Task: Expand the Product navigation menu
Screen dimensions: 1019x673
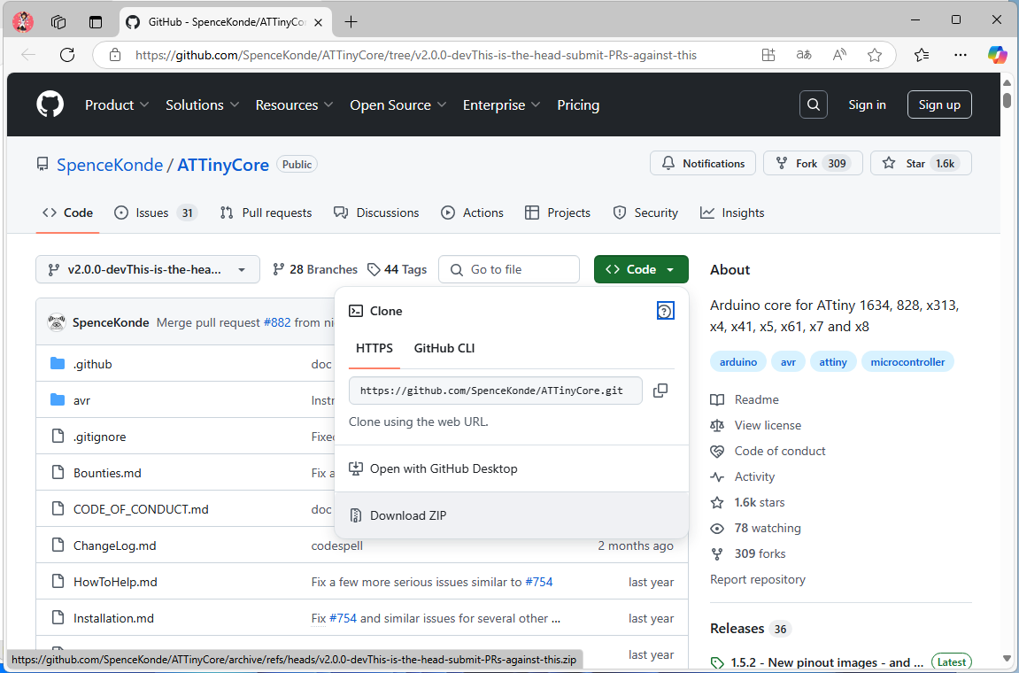Action: click(x=117, y=104)
